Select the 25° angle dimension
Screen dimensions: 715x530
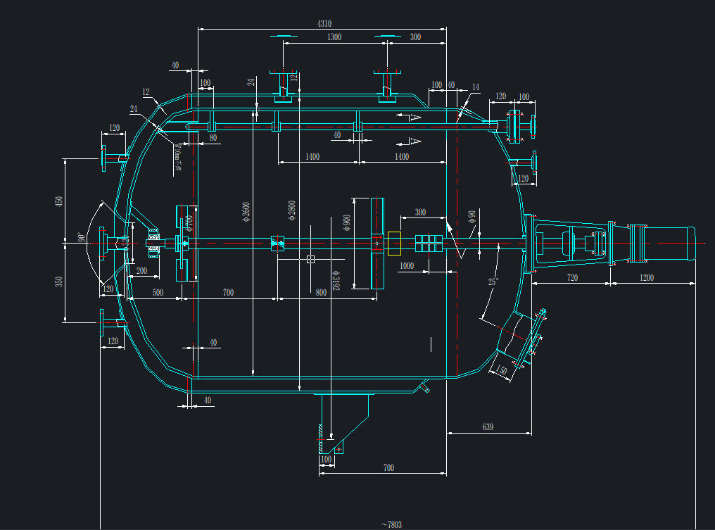493,282
